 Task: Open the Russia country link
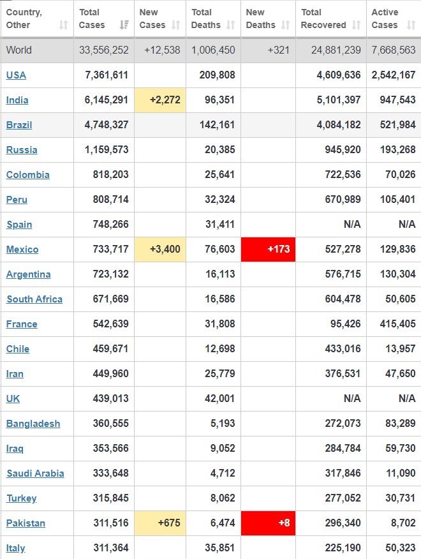[22, 150]
